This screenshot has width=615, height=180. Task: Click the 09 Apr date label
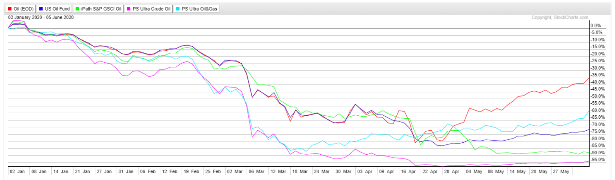pyautogui.click(x=387, y=171)
